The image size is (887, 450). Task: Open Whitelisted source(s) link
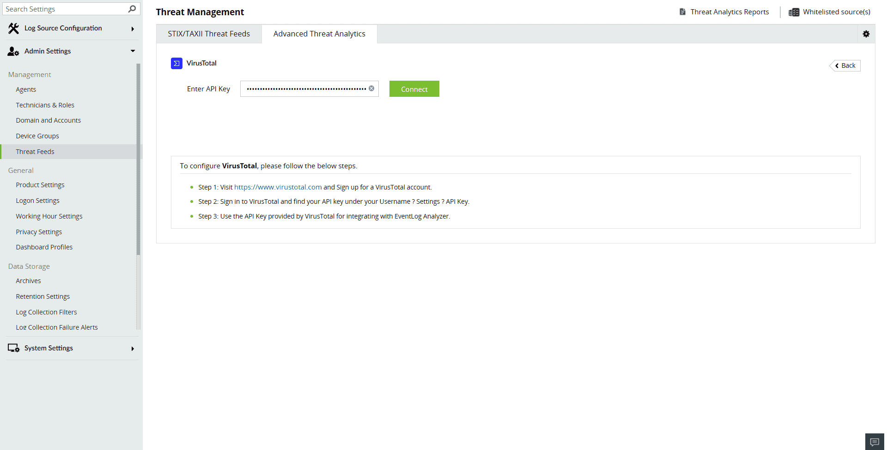click(837, 12)
